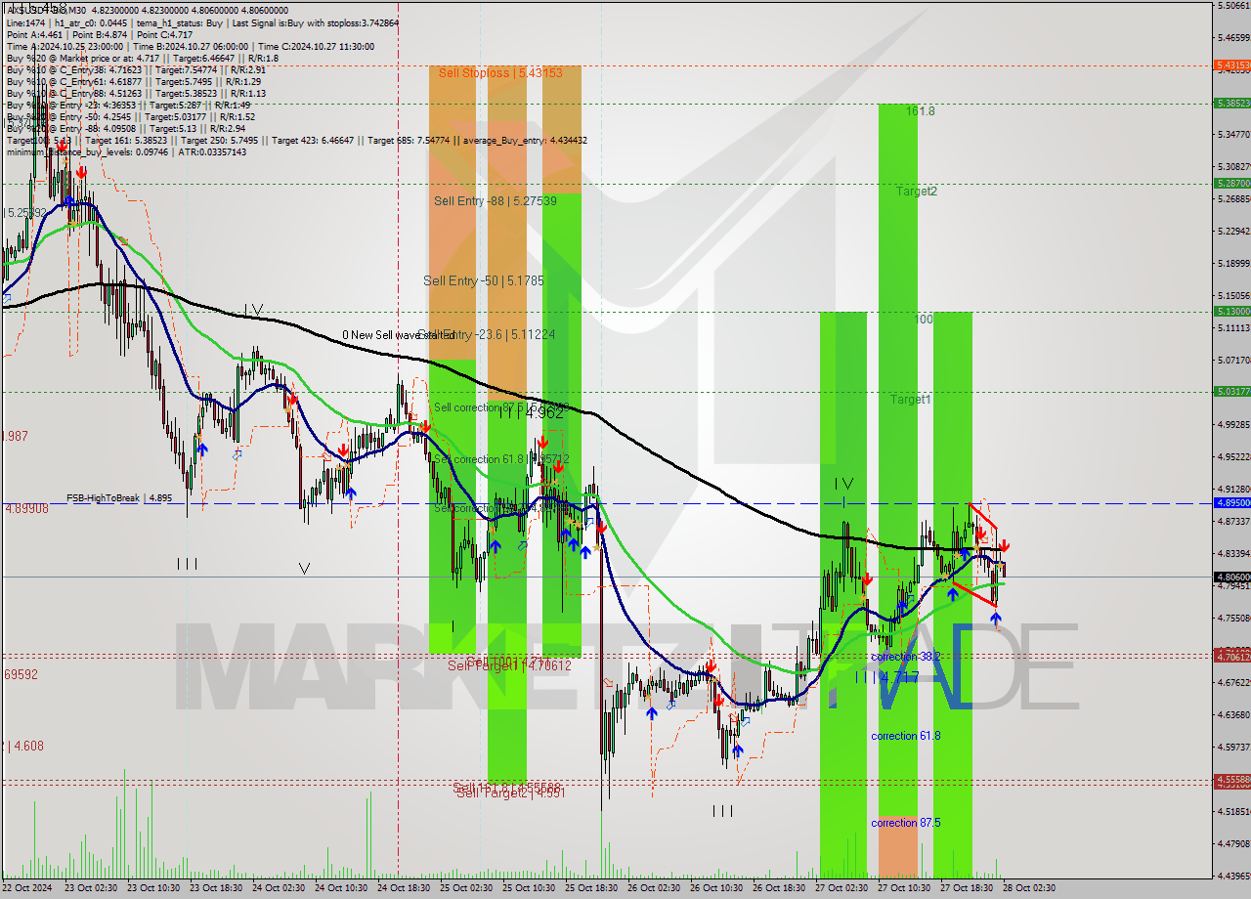Screen dimensions: 1251x899
Task: Select the 'Target1' label on green bar
Action: [x=910, y=400]
